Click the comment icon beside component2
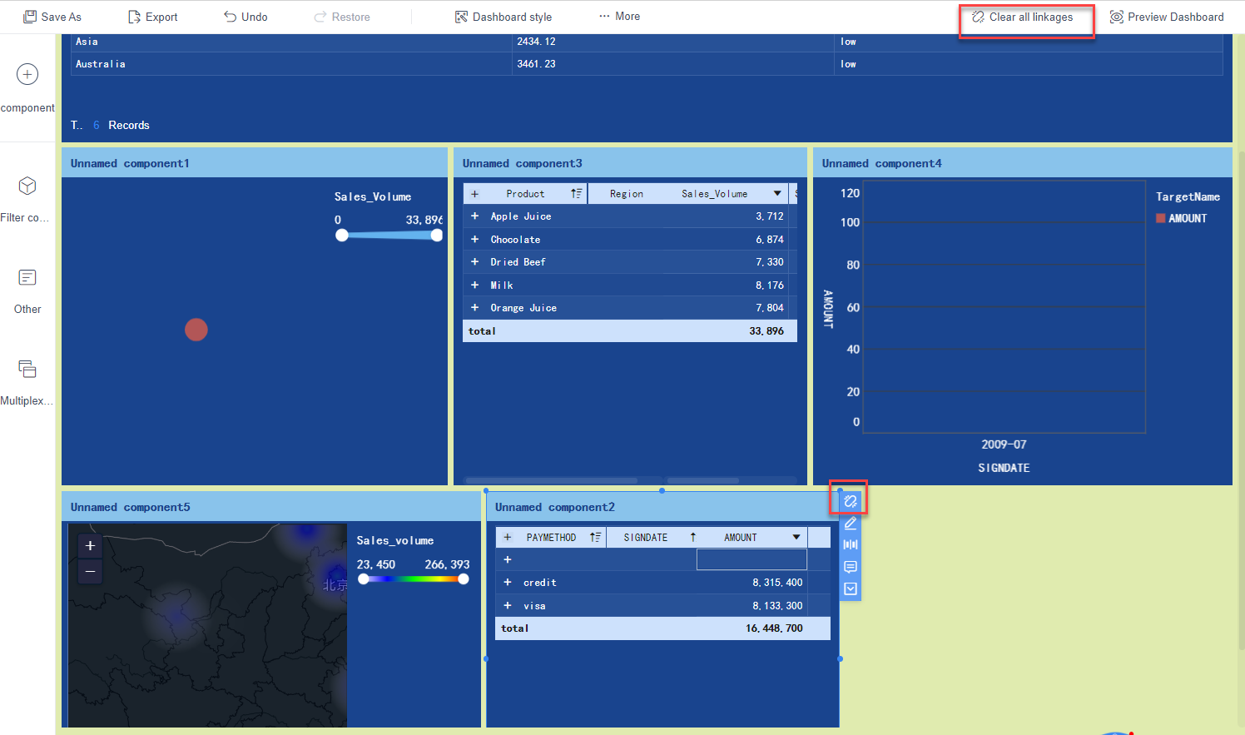 point(850,567)
